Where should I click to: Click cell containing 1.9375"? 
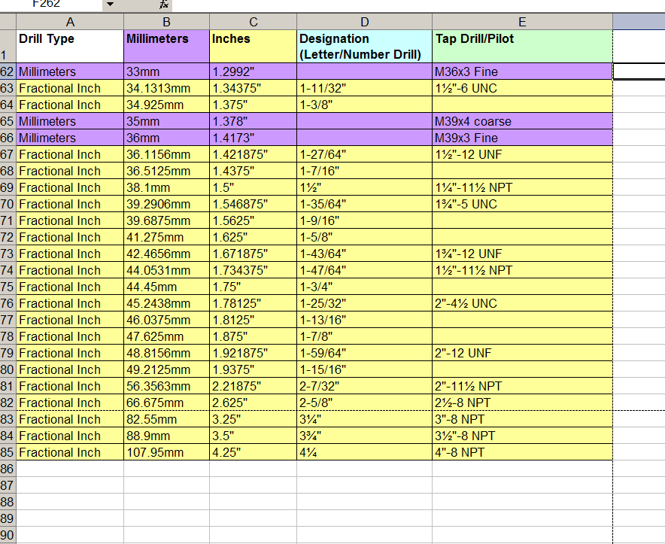tap(254, 369)
